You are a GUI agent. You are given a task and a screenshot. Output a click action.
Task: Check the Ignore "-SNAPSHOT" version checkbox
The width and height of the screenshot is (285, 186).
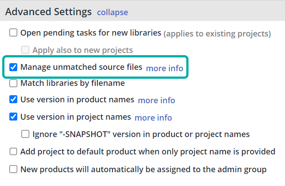click(26, 134)
